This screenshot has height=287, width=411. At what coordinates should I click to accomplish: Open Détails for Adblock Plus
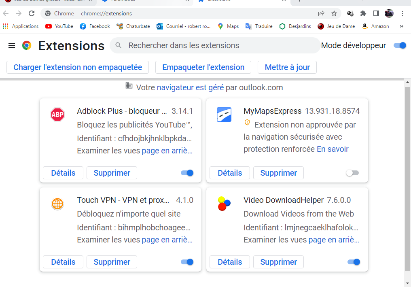(x=63, y=173)
